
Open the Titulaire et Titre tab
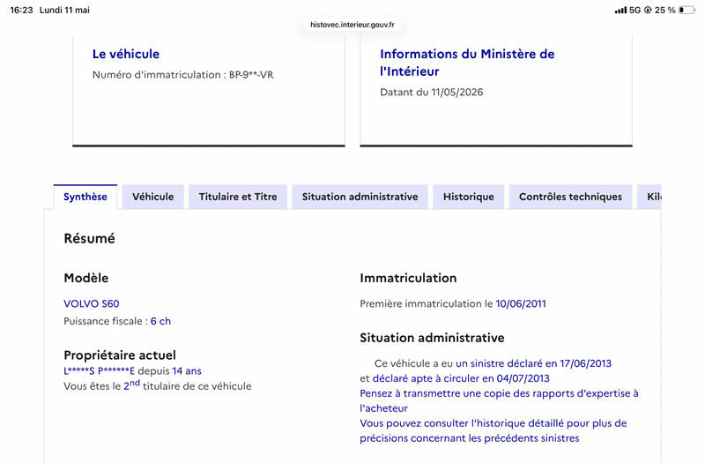coord(238,197)
